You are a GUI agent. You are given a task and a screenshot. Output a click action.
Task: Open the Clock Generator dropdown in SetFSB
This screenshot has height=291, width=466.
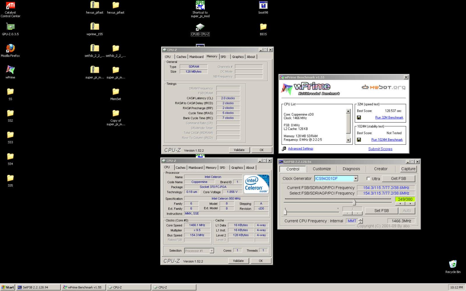tap(356, 179)
